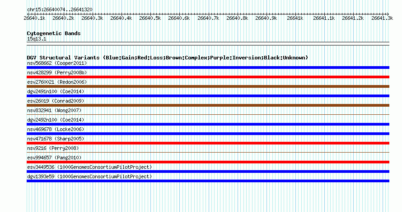Click the esv994657 (Pang2010) label

tap(54, 158)
